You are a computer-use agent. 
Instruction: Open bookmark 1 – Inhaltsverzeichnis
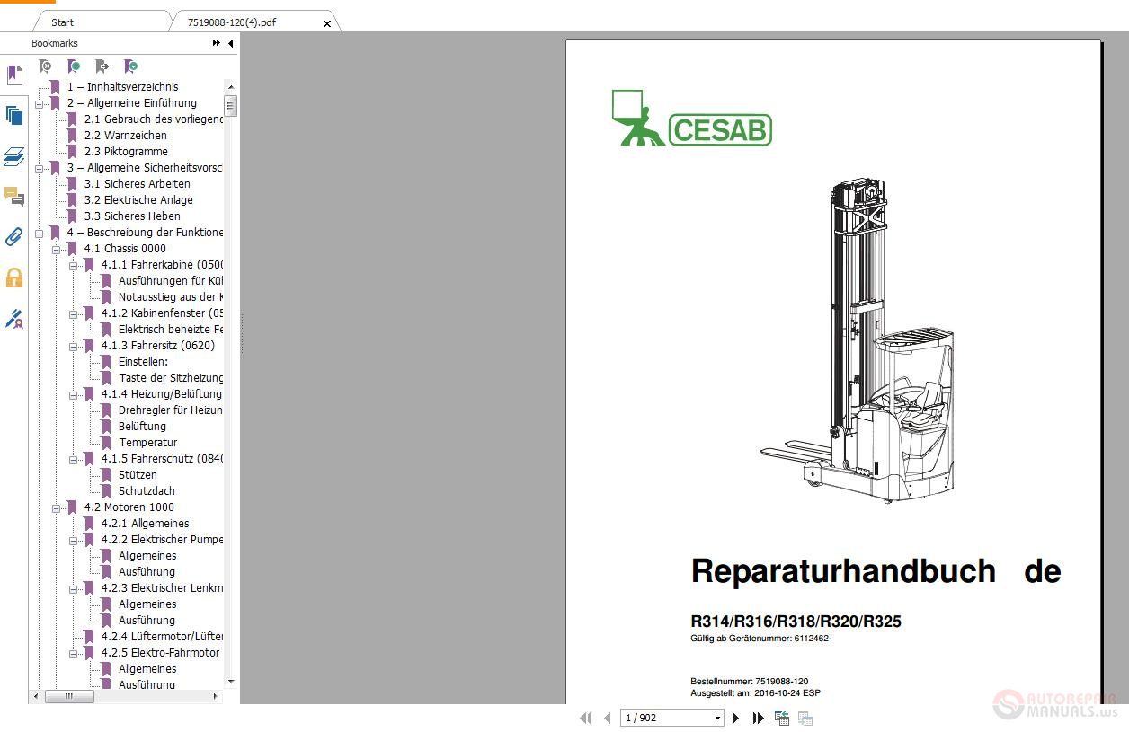pyautogui.click(x=122, y=87)
